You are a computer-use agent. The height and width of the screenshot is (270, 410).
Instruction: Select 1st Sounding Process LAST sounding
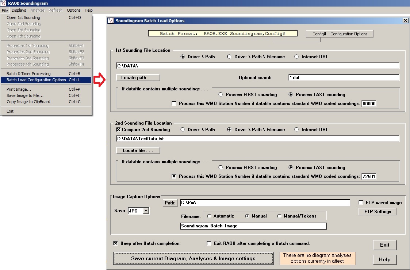tap(291, 94)
